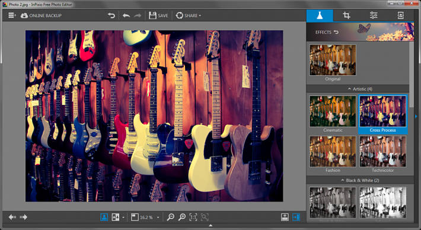Switch to before/after comparison view
Screen dimensions: 421x230
coord(116,217)
